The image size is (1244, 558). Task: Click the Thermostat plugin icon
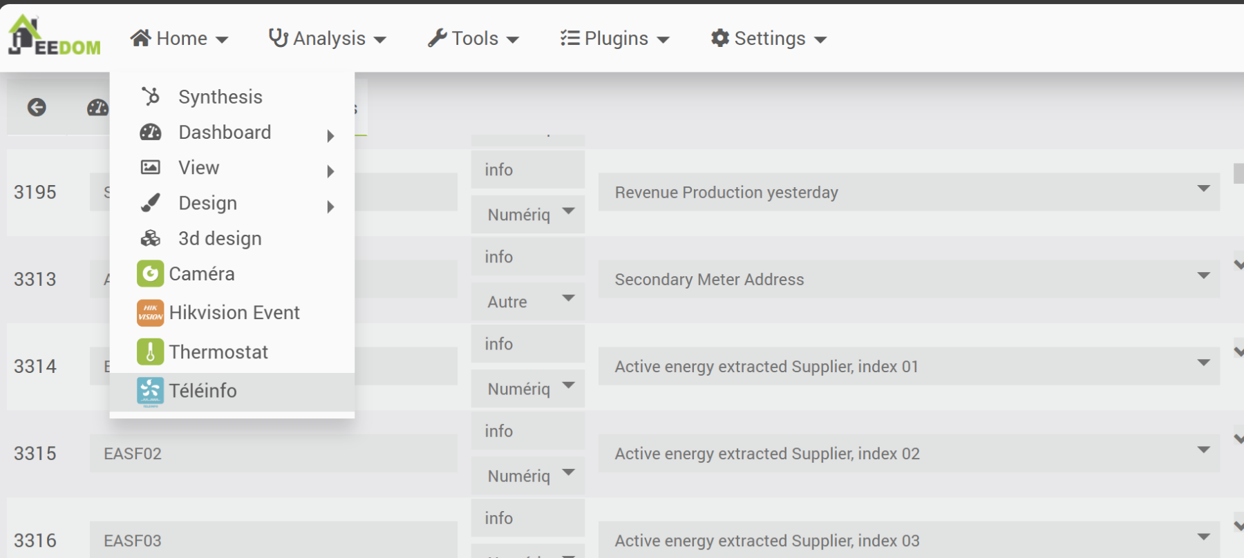[150, 352]
